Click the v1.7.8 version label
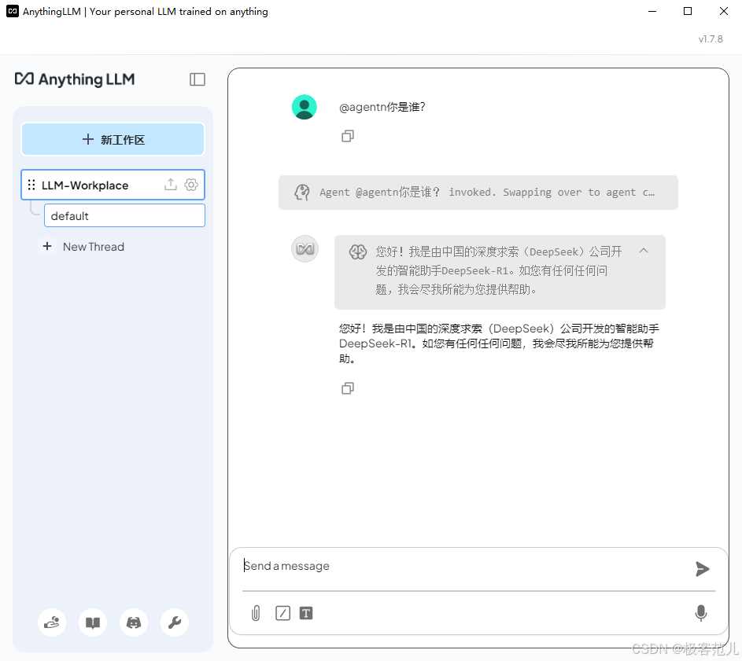This screenshot has height=661, width=742. tap(711, 39)
